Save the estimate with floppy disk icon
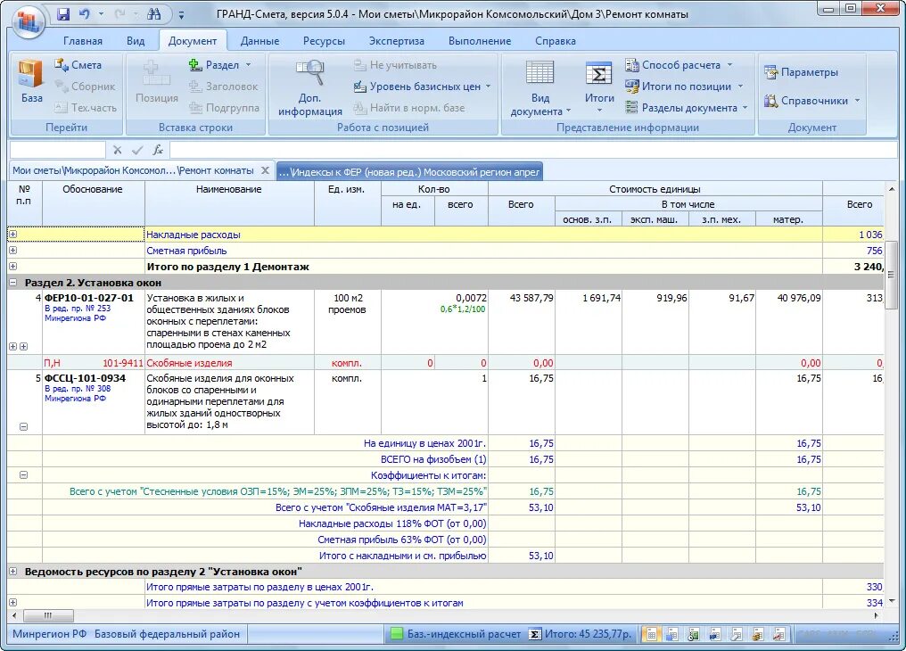The image size is (906, 651). tap(63, 14)
